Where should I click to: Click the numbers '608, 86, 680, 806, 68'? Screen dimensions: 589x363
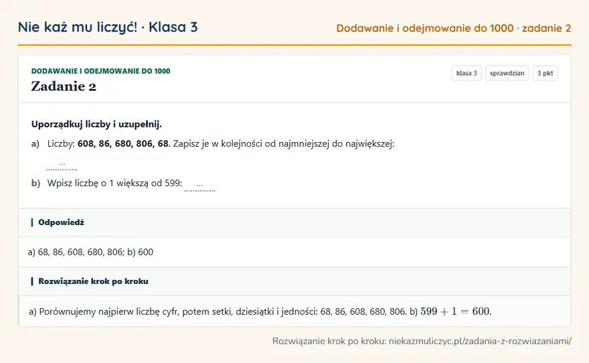[x=123, y=144]
